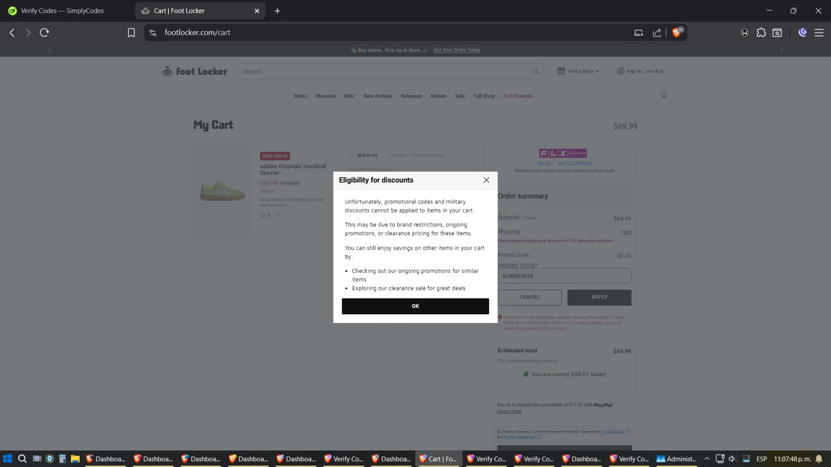Switch ESP input language indicator
Image resolution: width=831 pixels, height=467 pixels.
click(x=762, y=459)
